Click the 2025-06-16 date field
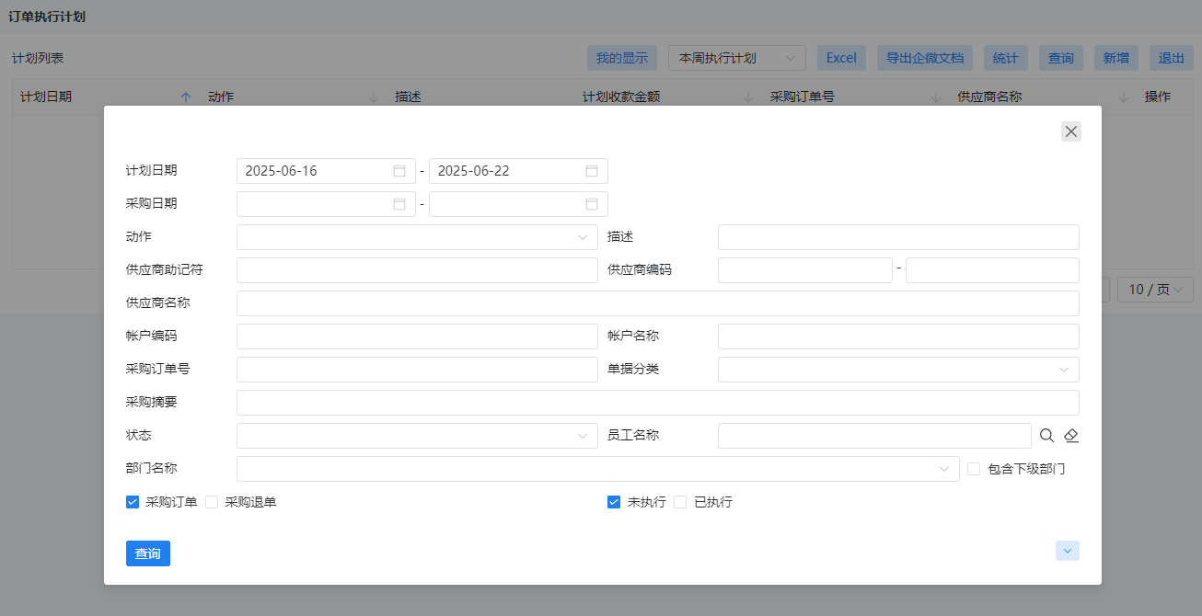Screen dimensions: 1202x616 [x=326, y=171]
